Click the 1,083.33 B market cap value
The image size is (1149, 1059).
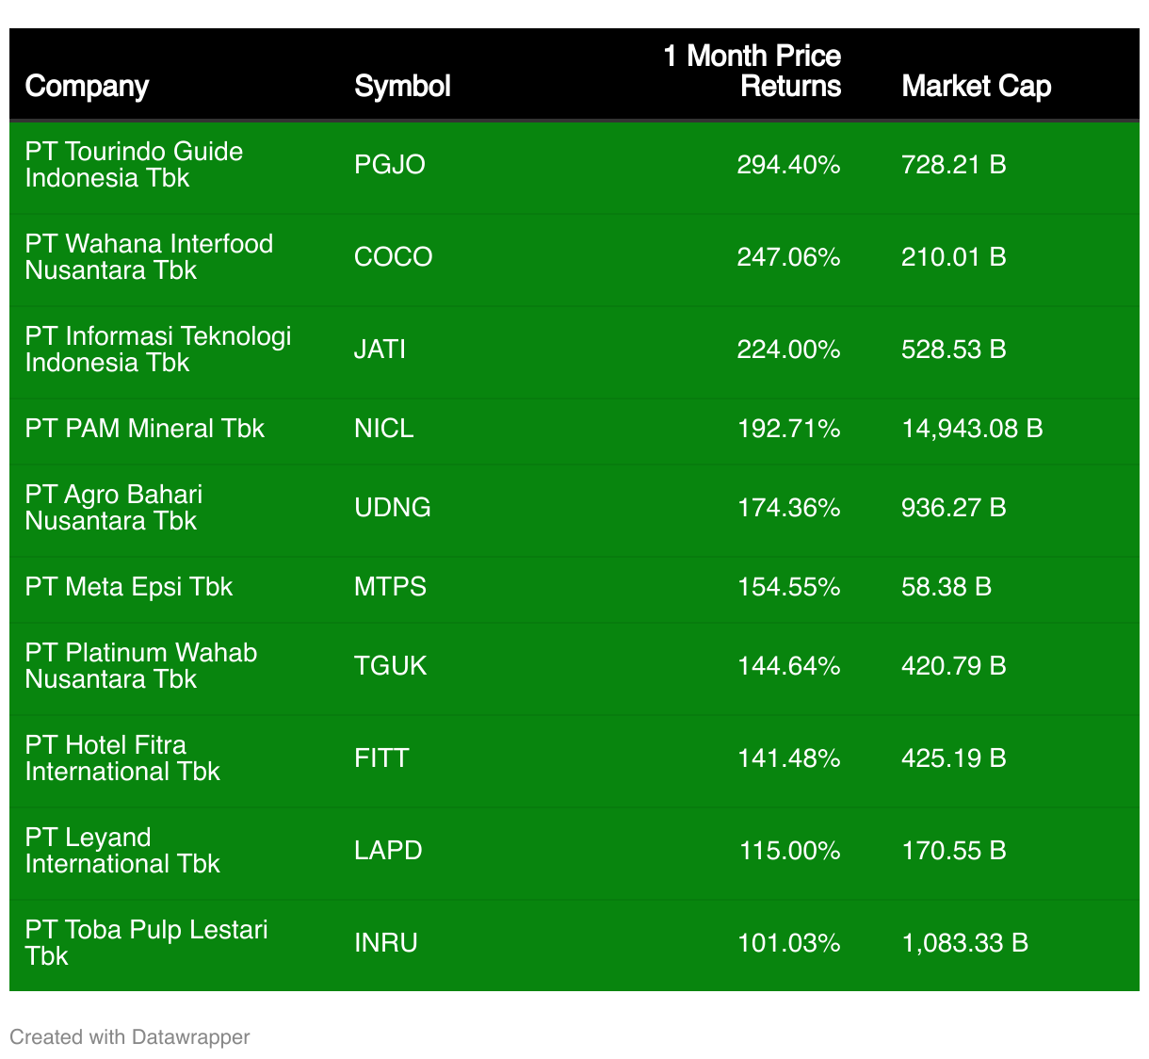(964, 943)
